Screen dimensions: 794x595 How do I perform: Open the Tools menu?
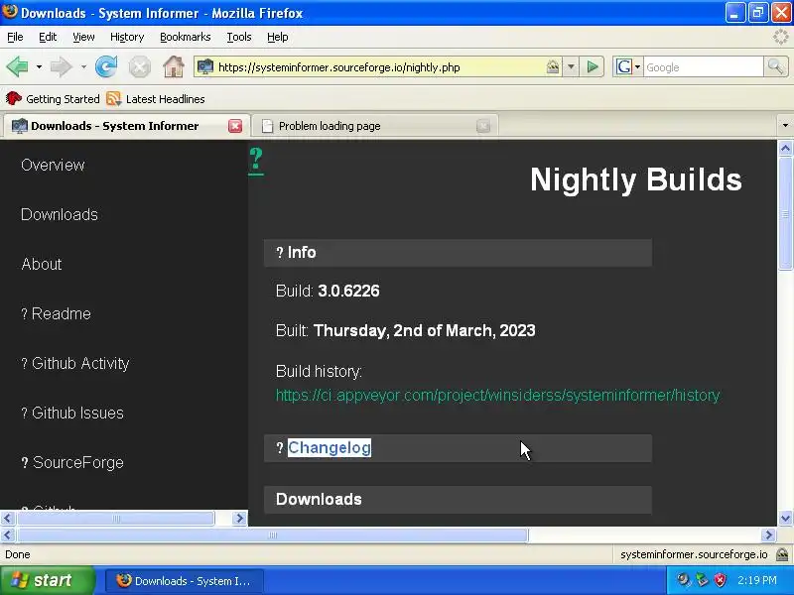pos(239,37)
